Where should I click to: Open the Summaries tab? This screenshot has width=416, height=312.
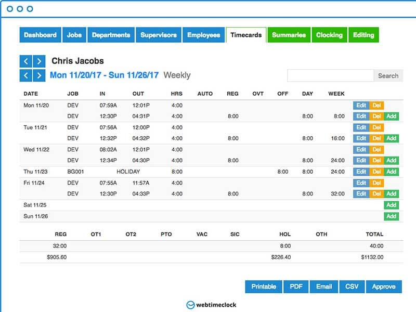289,35
